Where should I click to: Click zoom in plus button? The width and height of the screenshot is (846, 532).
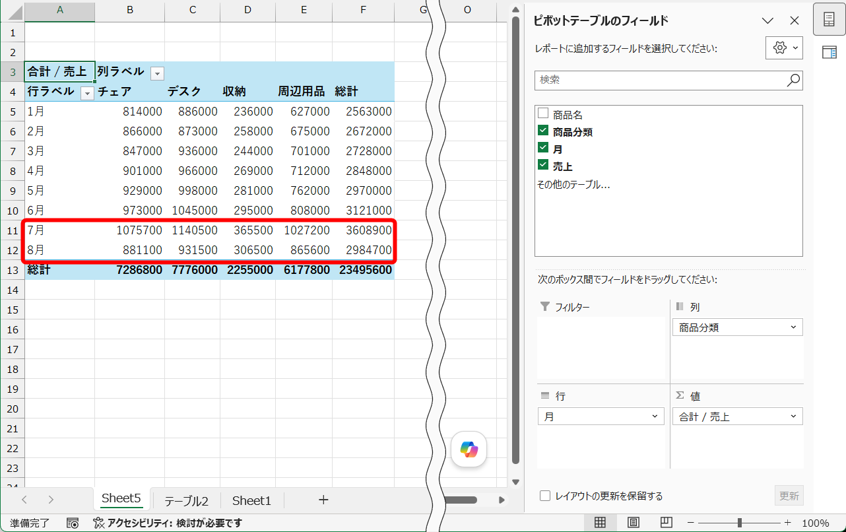pos(787,523)
